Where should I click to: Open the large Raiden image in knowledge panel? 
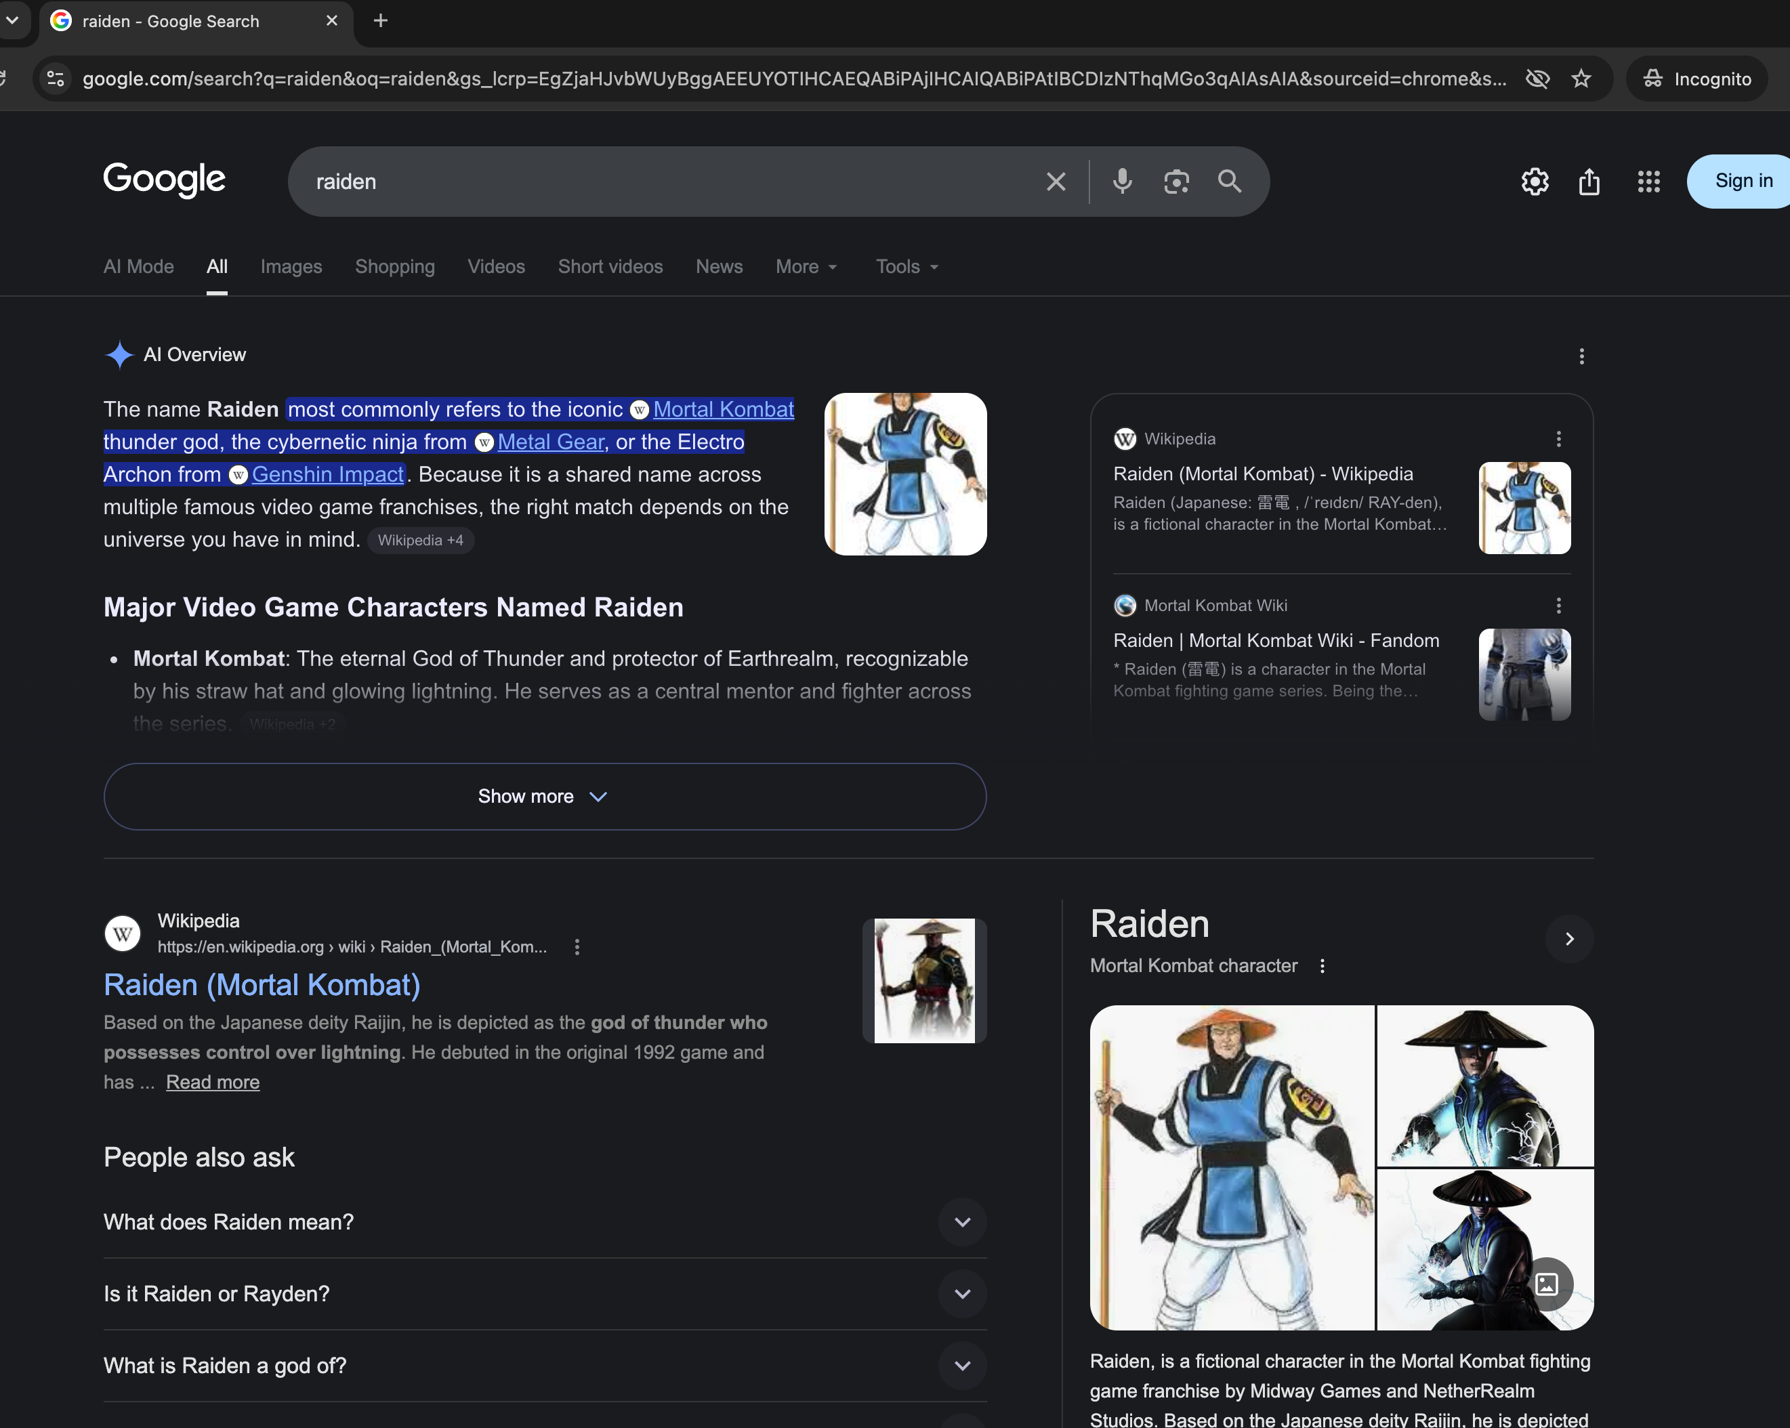pos(1232,1168)
